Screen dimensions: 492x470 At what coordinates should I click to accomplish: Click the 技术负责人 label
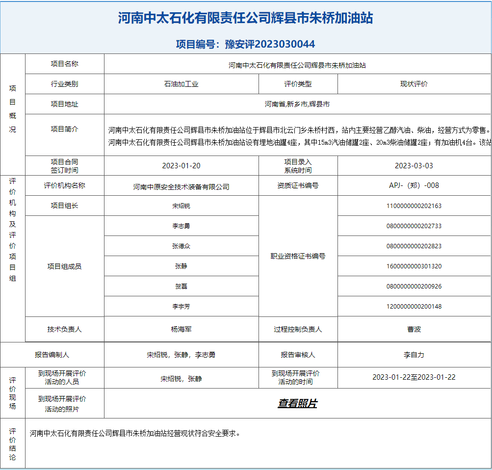[64, 329]
